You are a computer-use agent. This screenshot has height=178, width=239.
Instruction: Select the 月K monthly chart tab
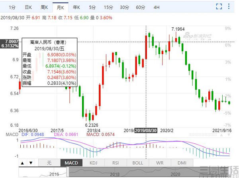pyautogui.click(x=61, y=7)
